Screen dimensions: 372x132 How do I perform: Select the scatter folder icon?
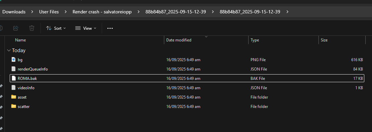(13, 106)
